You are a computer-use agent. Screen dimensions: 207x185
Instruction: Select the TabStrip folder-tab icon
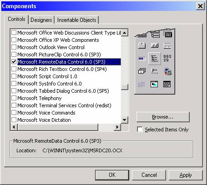pyautogui.click(x=142, y=45)
